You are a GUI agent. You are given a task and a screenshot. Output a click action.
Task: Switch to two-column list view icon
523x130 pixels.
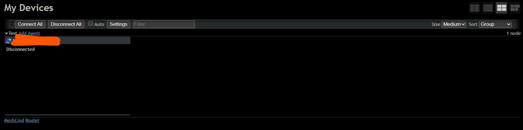click(475, 8)
